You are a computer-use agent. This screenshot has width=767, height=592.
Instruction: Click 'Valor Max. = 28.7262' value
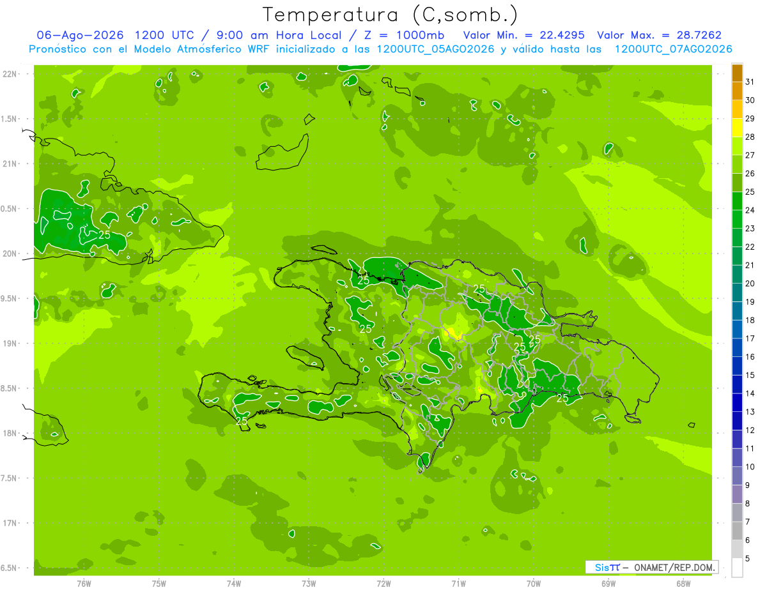[x=659, y=35]
